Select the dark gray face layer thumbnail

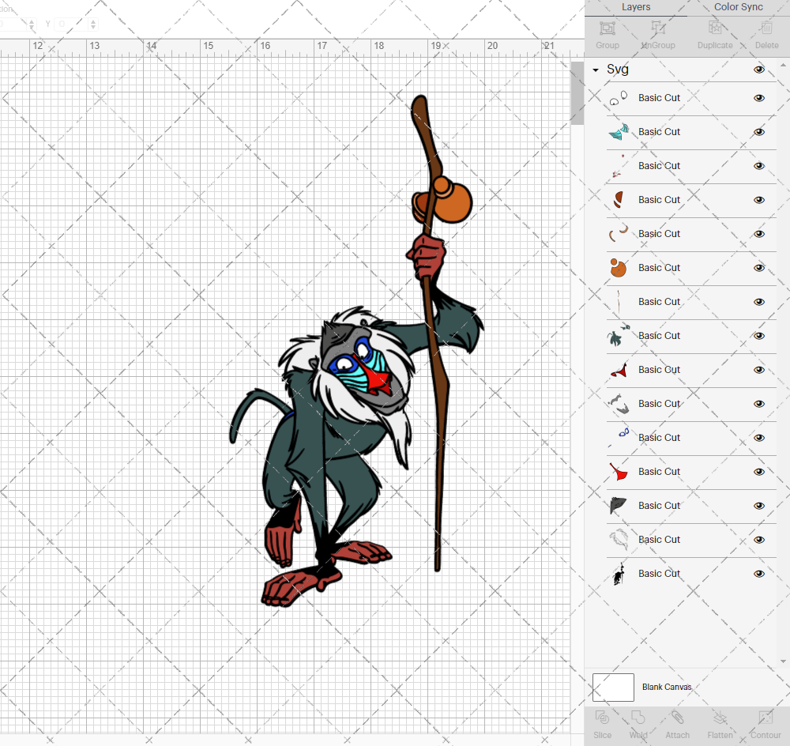pyautogui.click(x=619, y=506)
